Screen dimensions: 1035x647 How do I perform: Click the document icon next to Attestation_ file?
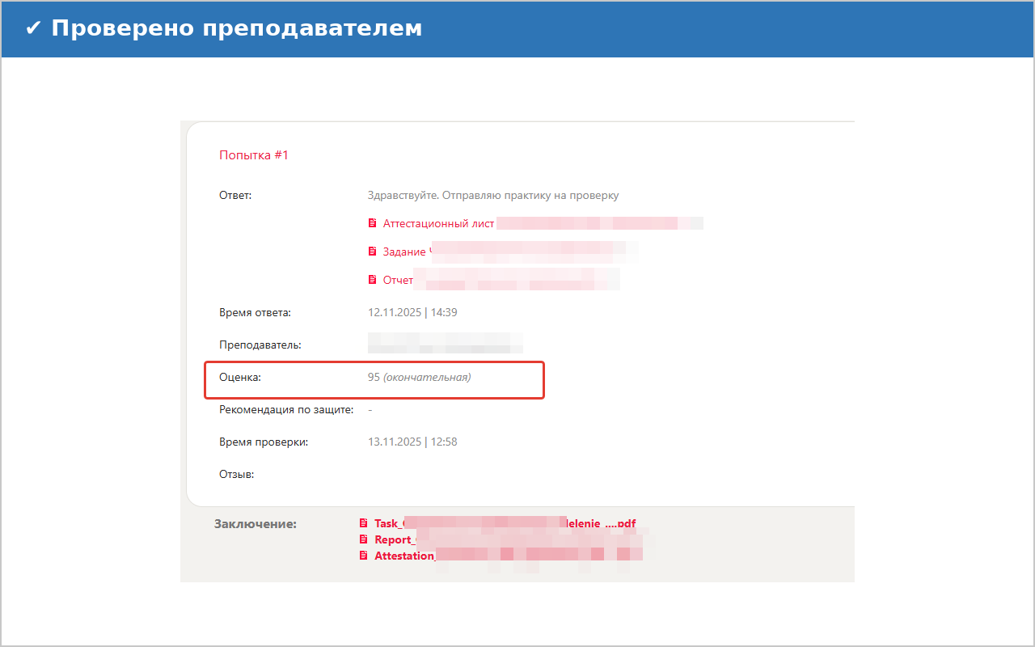pyautogui.click(x=364, y=556)
